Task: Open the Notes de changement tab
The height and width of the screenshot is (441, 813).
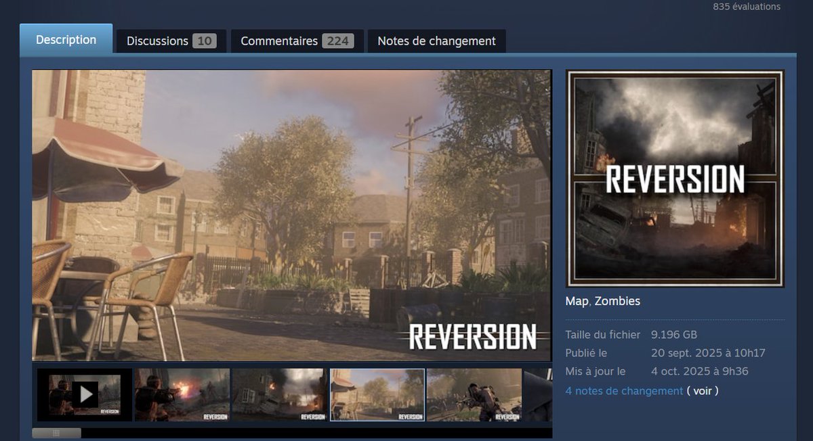Action: [437, 41]
